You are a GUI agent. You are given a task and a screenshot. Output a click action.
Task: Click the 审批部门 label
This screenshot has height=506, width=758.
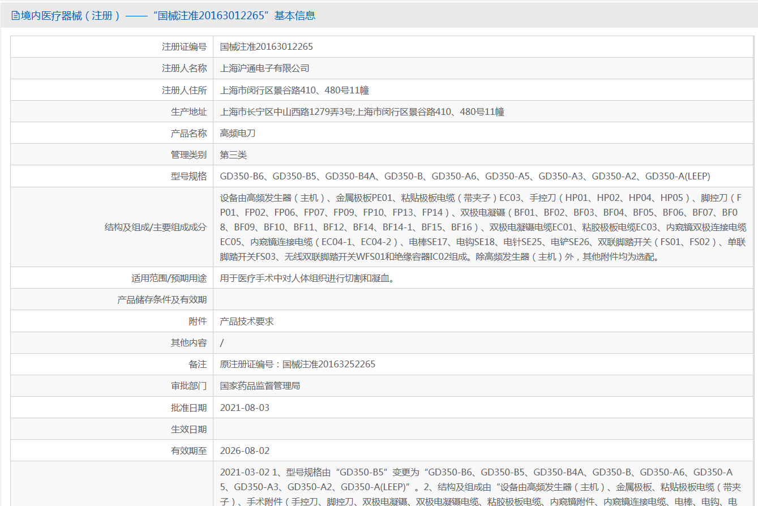189,385
